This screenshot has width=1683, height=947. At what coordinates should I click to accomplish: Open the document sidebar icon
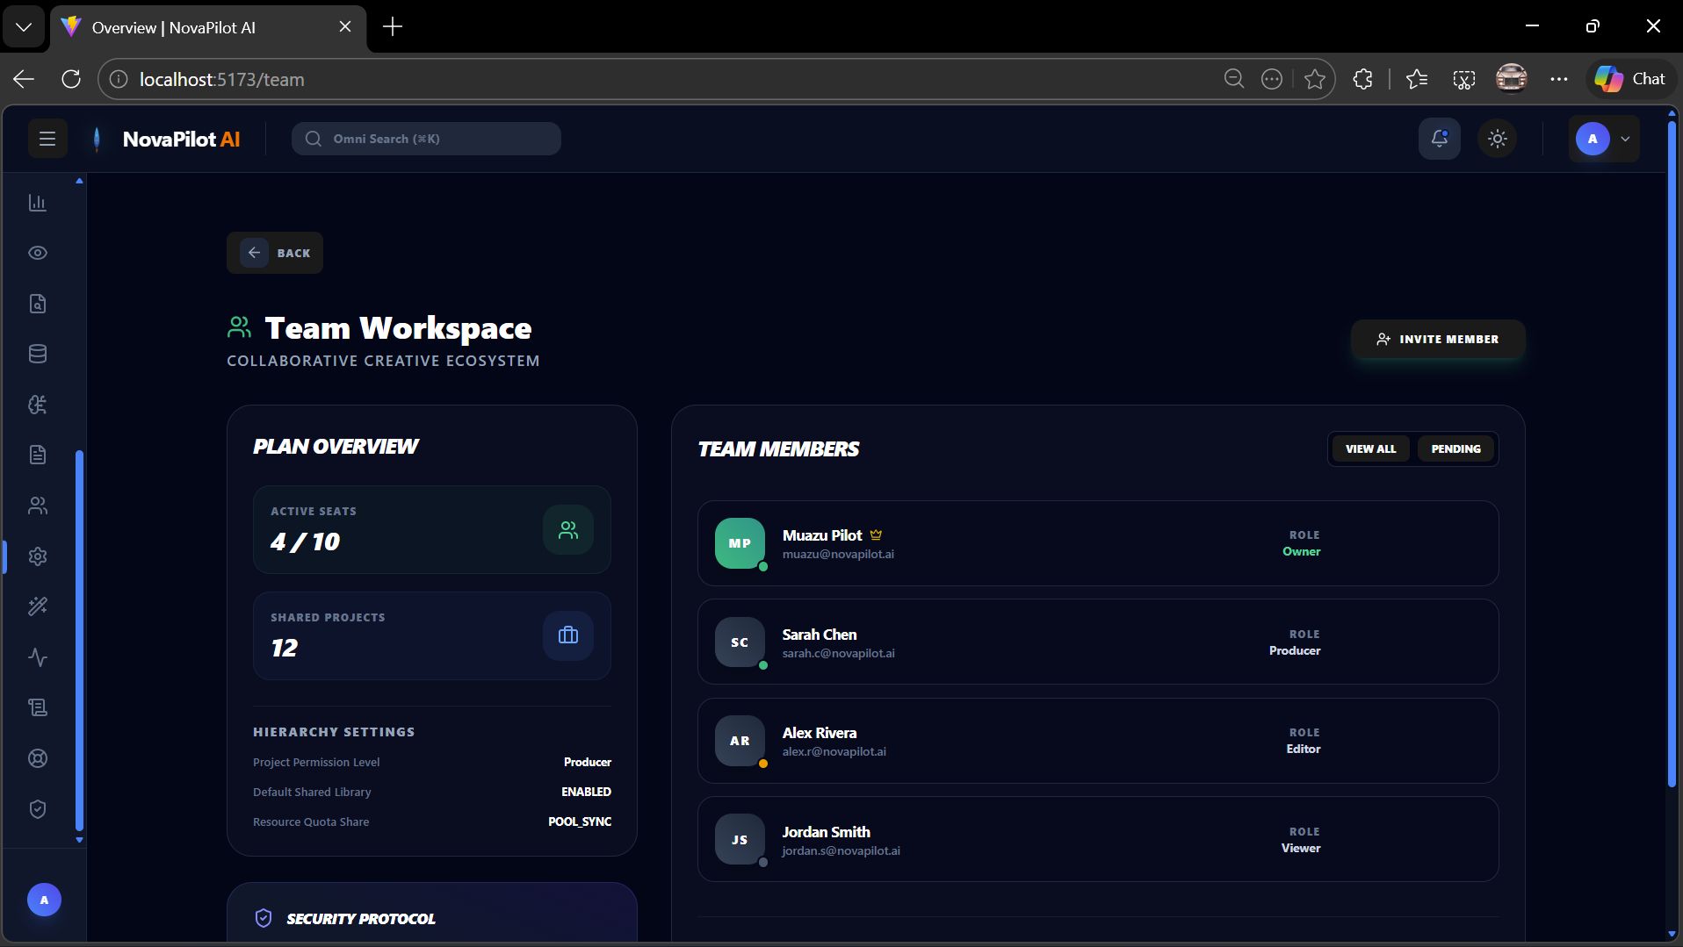tap(38, 455)
